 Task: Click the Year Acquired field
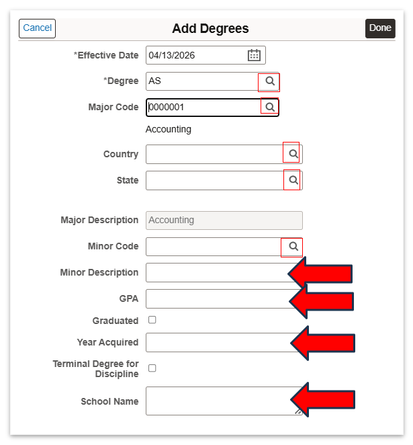tap(215, 342)
